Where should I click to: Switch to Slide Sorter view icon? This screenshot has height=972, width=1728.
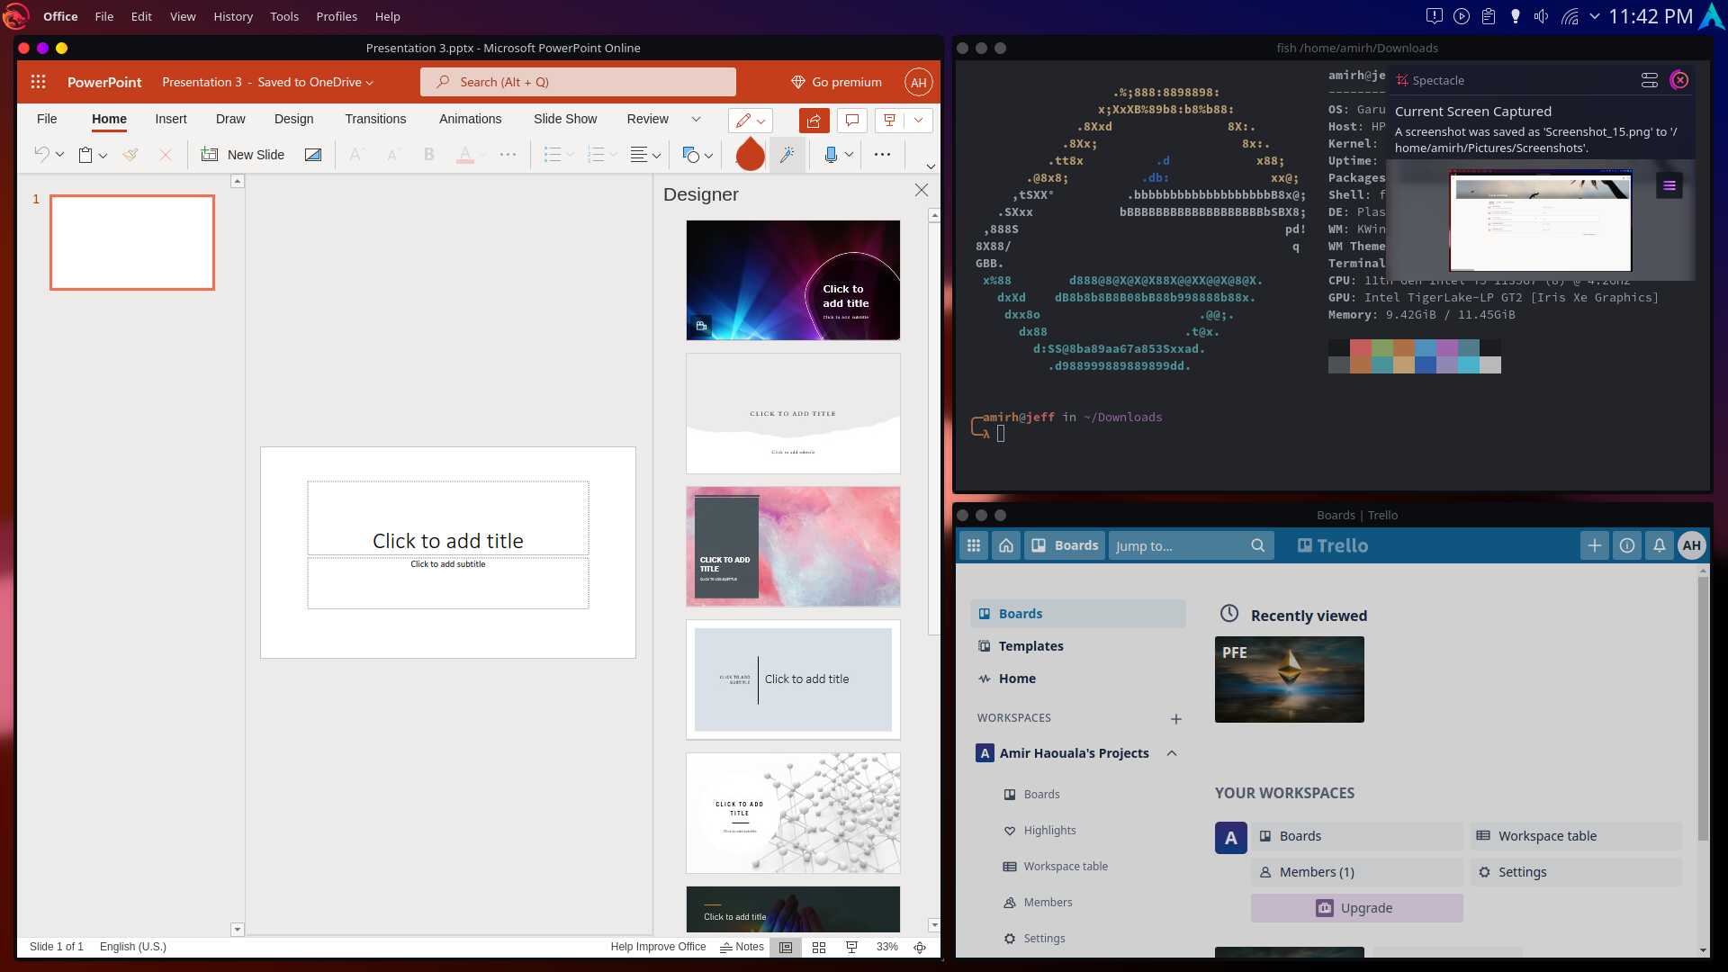tap(819, 947)
